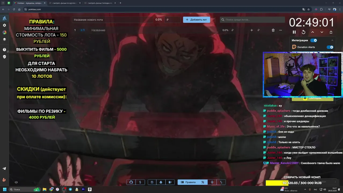This screenshot has height=193, width=343.
Task: Click the Windows Start button
Action: coord(5,189)
